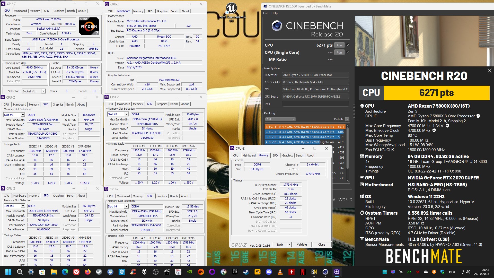Screen dimensions: 494x278
Task: Open Rockstar Games Launcher from taskbar
Action: (x=257, y=272)
